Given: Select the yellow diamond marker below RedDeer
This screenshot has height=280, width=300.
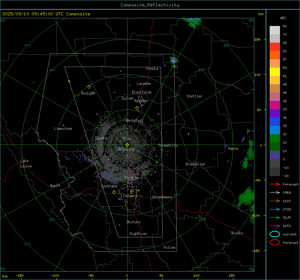Looking at the screenshot, I should pos(137,108).
